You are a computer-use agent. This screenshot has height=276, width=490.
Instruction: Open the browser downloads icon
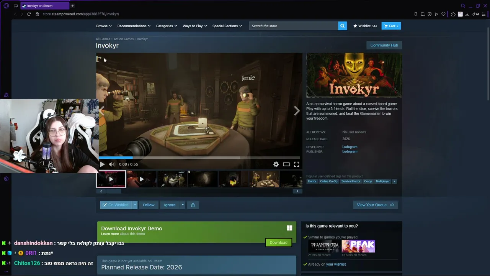[x=467, y=14]
